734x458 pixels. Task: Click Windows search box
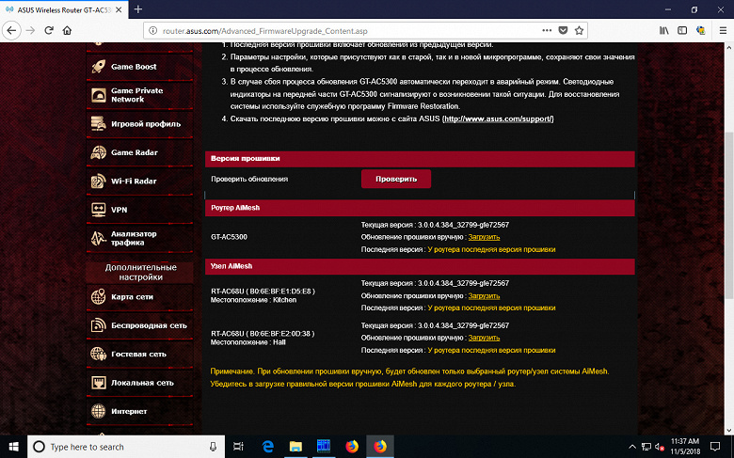pos(126,447)
